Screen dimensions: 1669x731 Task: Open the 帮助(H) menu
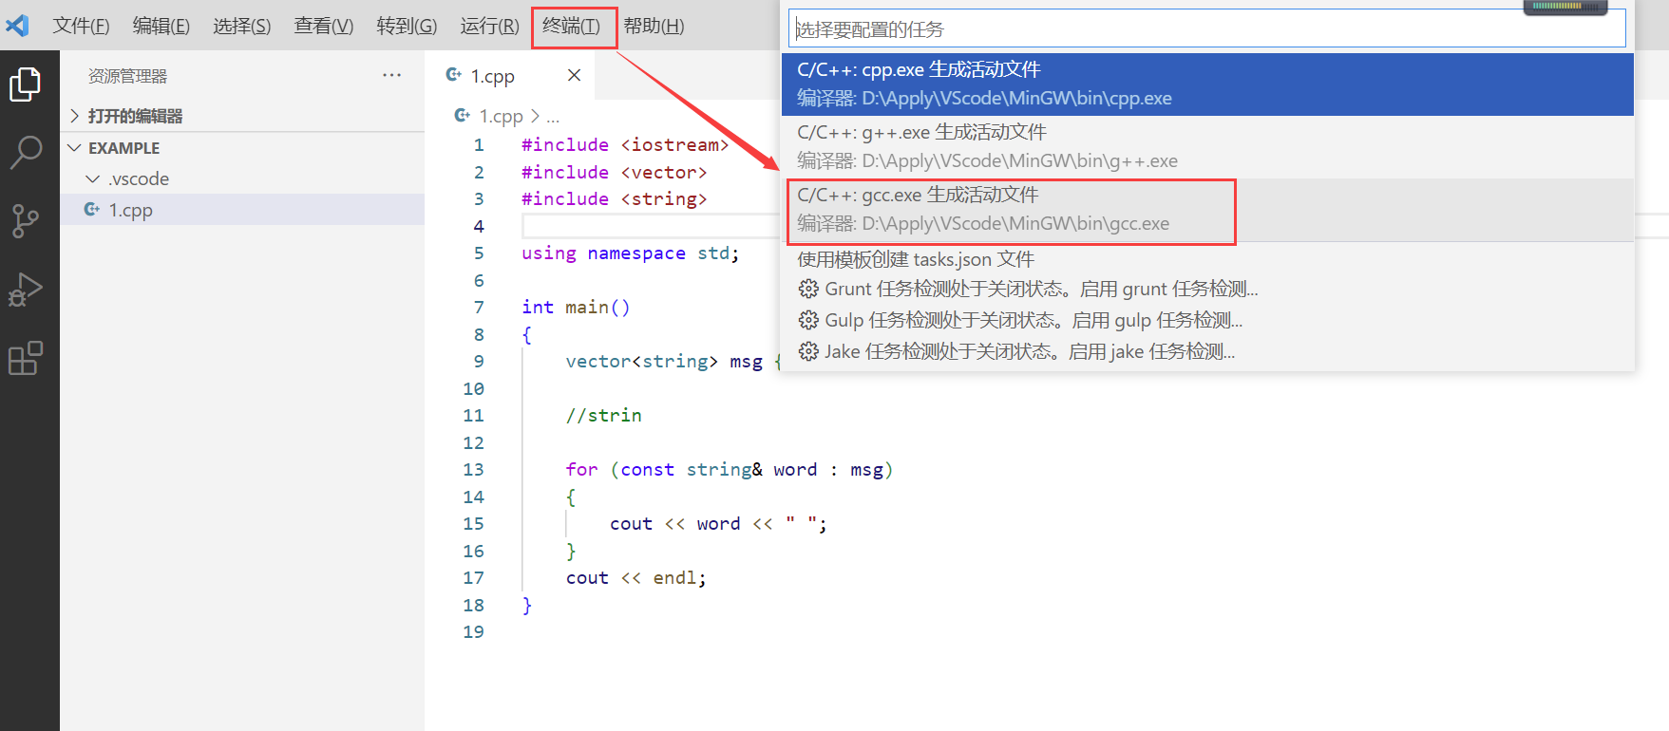point(654,26)
